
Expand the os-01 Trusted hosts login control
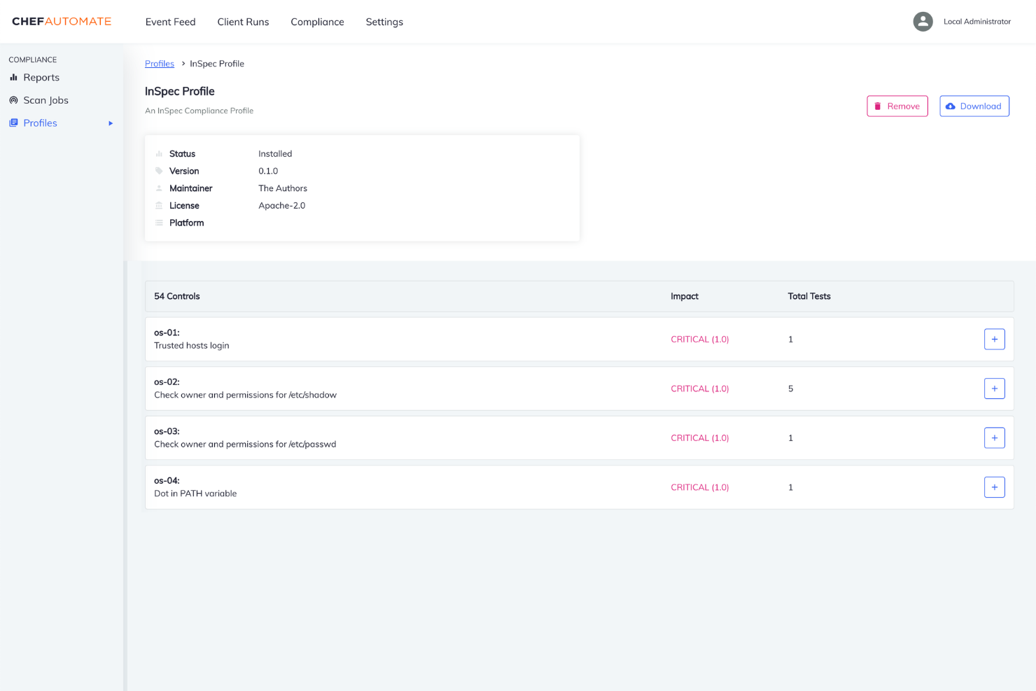pyautogui.click(x=994, y=339)
